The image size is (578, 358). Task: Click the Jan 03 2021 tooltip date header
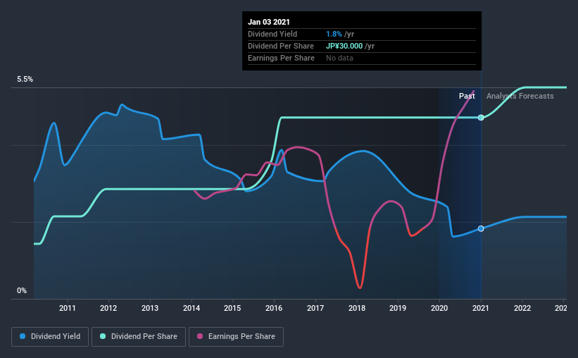pyautogui.click(x=269, y=22)
